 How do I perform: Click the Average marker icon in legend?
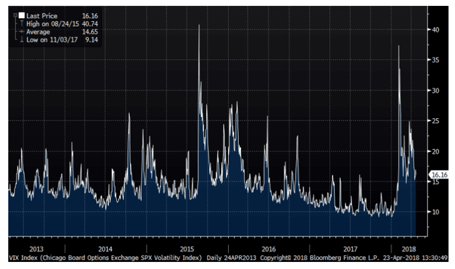pos(22,31)
